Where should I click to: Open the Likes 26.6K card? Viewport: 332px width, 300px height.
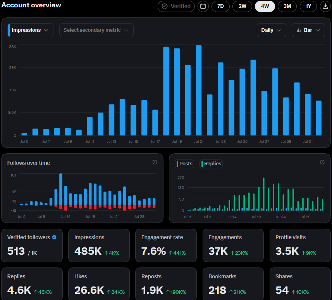[x=99, y=284]
